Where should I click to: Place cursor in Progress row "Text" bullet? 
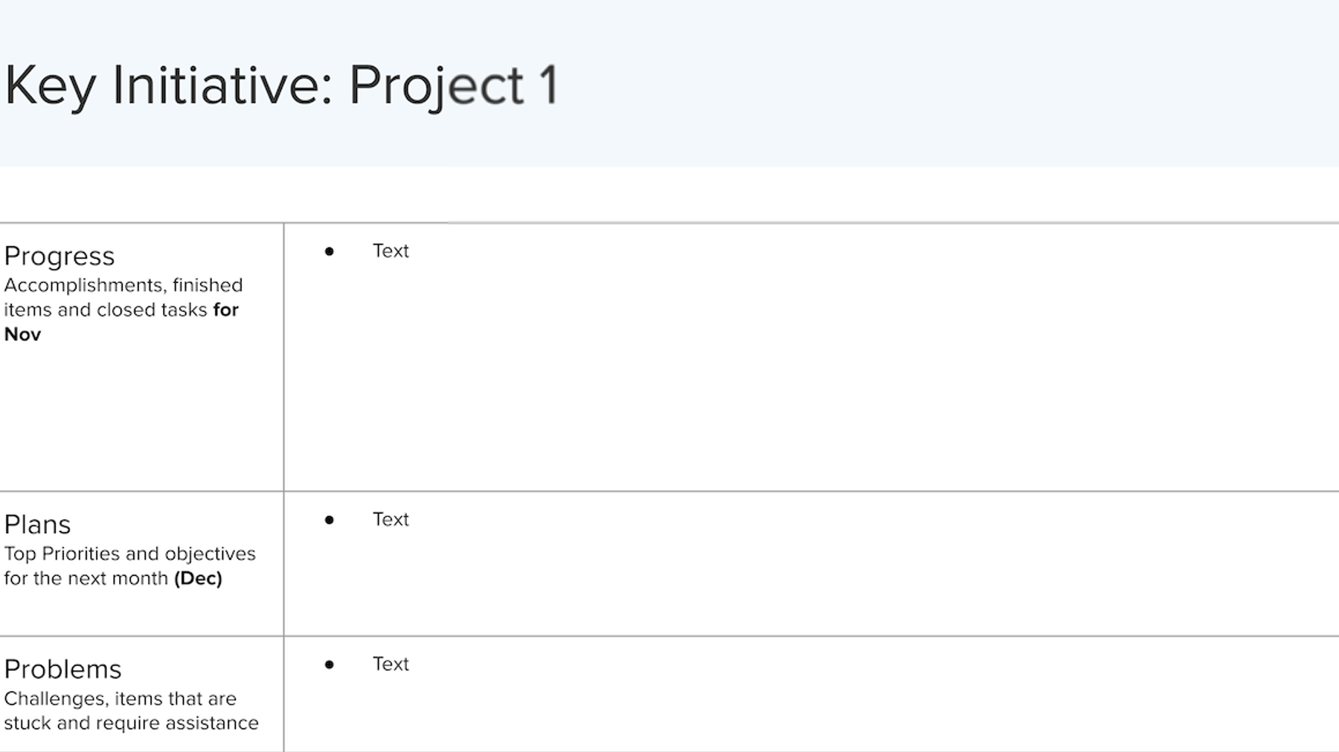click(391, 250)
